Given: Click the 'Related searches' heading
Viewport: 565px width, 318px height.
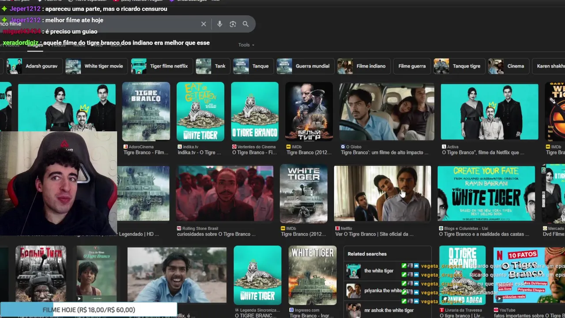Looking at the screenshot, I should click(x=367, y=254).
